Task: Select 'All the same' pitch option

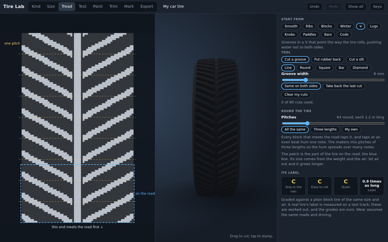Action: pyautogui.click(x=295, y=129)
